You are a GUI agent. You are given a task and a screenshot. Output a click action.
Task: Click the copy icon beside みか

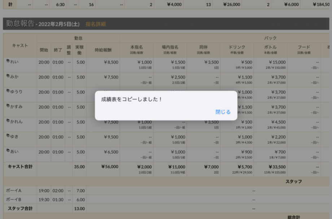tap(8, 76)
